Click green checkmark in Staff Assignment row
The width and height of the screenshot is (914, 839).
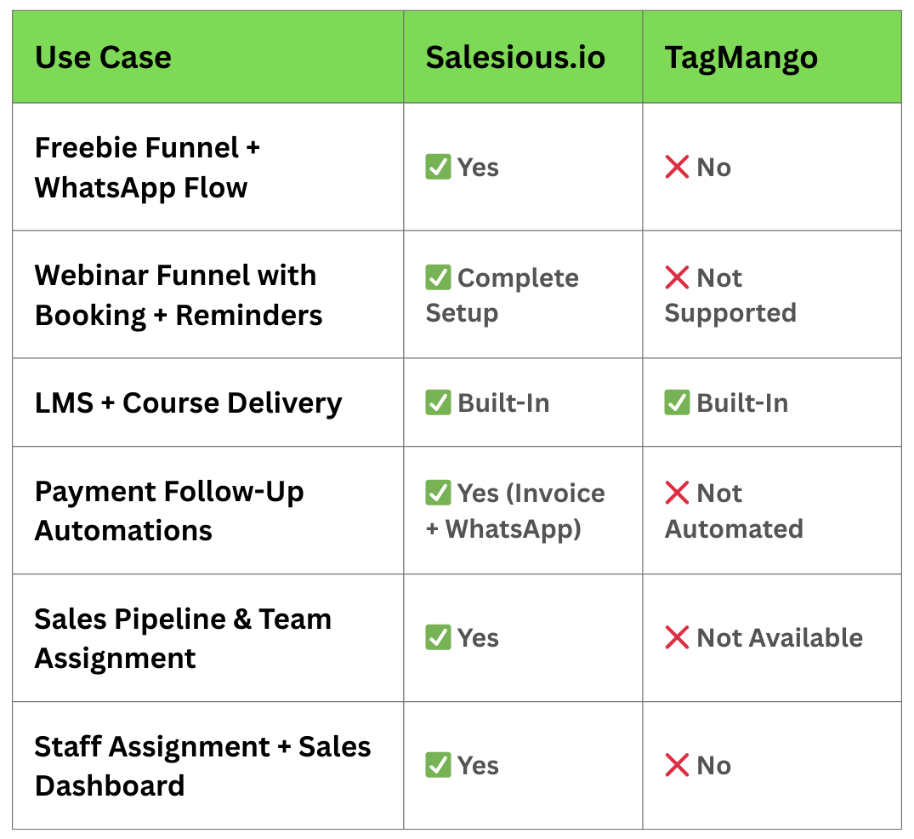[438, 765]
